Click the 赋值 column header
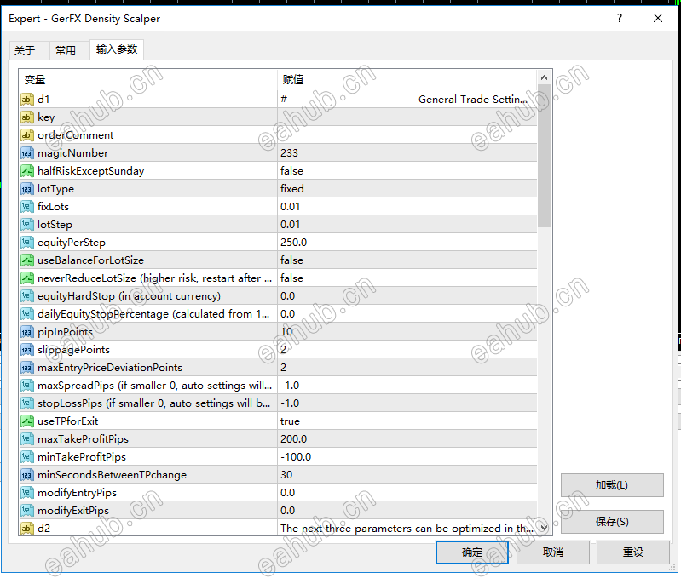 pos(407,80)
